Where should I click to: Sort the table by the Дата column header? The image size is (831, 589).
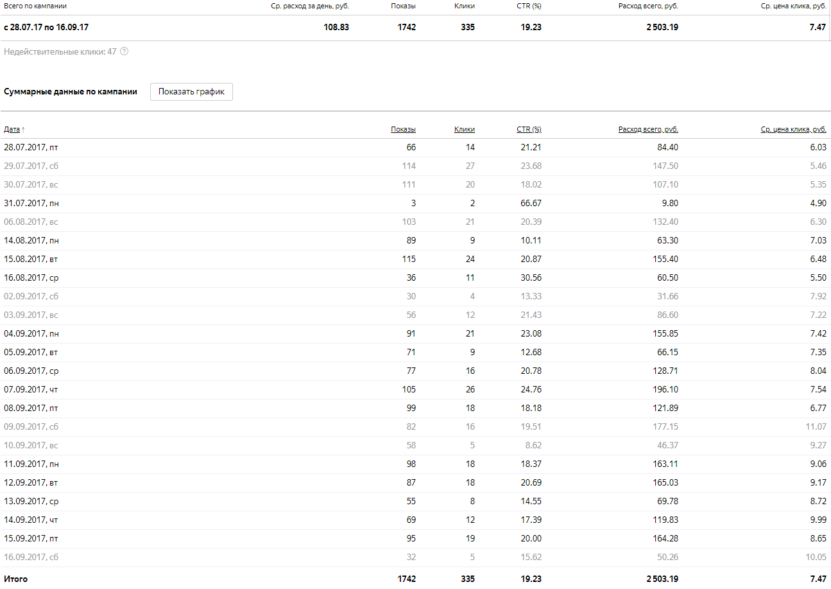tap(12, 129)
